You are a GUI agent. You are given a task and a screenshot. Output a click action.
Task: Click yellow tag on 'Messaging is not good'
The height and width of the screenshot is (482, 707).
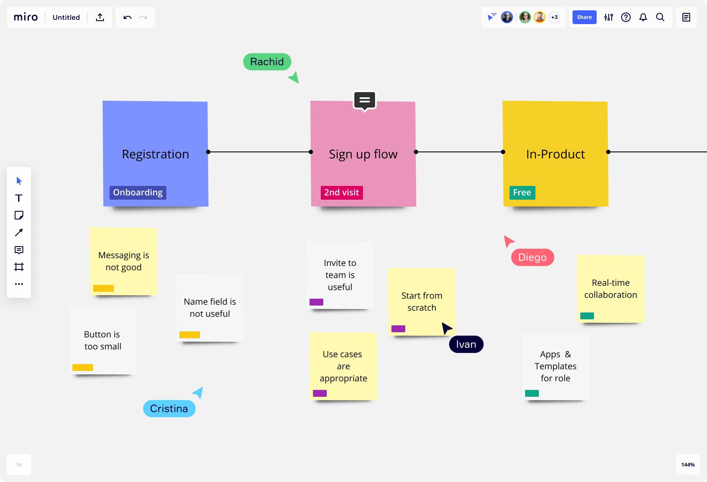[x=103, y=288]
